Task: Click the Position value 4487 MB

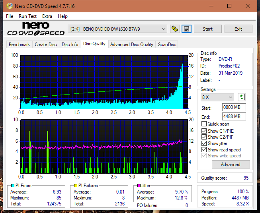Action: [x=240, y=198]
